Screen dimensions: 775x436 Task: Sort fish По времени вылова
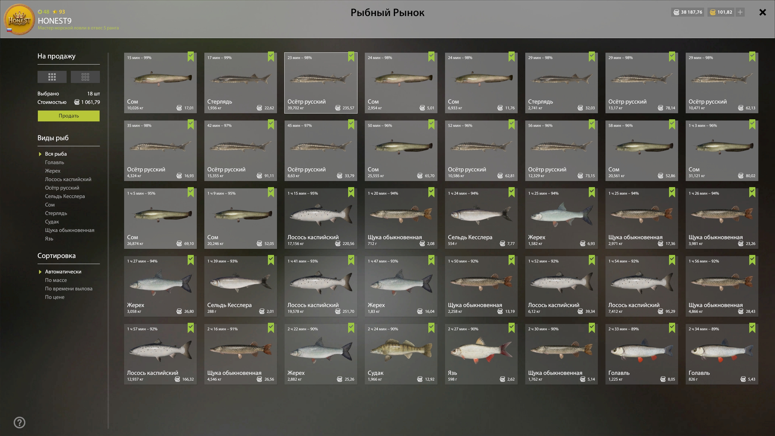(69, 289)
